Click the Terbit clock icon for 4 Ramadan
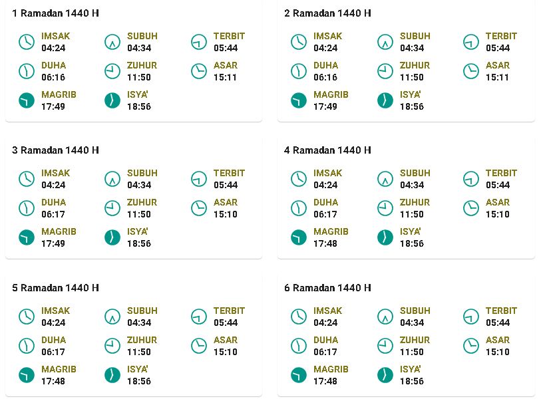Screen dimensions: 543x405 (x=471, y=179)
